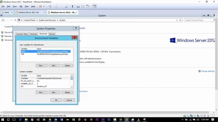Open the View menu in VMware
The image size is (218, 122).
(15, 6)
